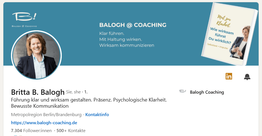262x136 pixels.
Task: Click the white B! logo in banner
Action: [x=24, y=18]
